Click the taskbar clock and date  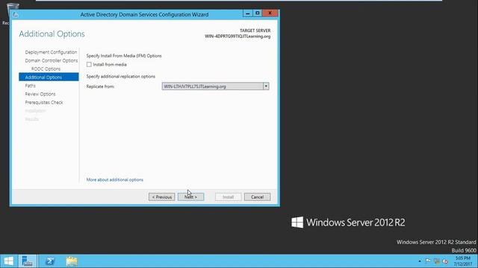pos(463,261)
